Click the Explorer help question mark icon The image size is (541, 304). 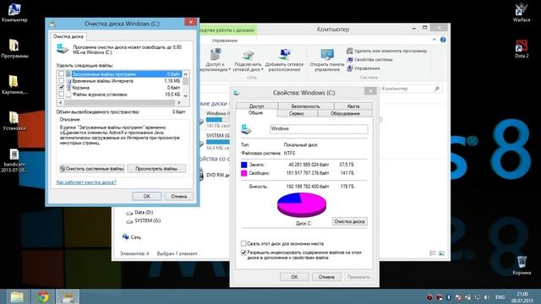(443, 40)
